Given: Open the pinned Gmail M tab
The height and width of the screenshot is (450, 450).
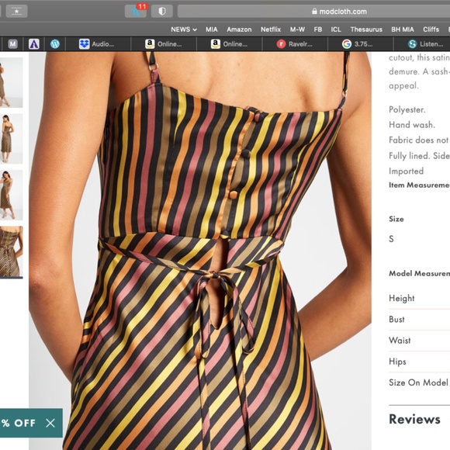Looking at the screenshot, I should pos(12,44).
